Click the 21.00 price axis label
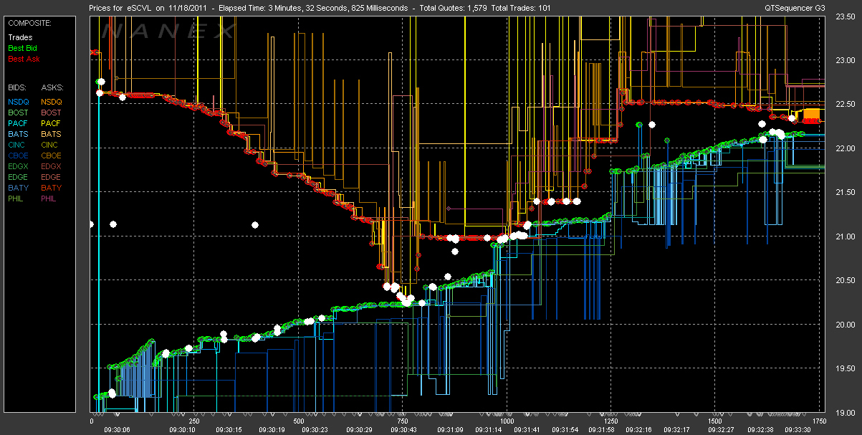The image size is (862, 435). pyautogui.click(x=846, y=236)
